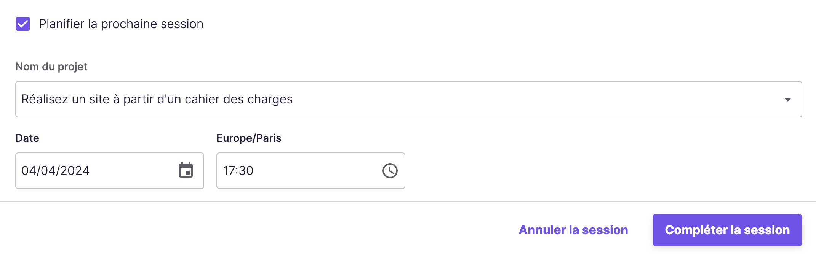Viewport: 816px width, 254px height.
Task: Click the separator line above the session buttons
Action: pyautogui.click(x=408, y=202)
